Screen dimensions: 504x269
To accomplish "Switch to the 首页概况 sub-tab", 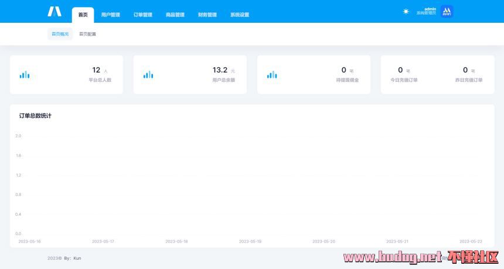I will pyautogui.click(x=60, y=34).
